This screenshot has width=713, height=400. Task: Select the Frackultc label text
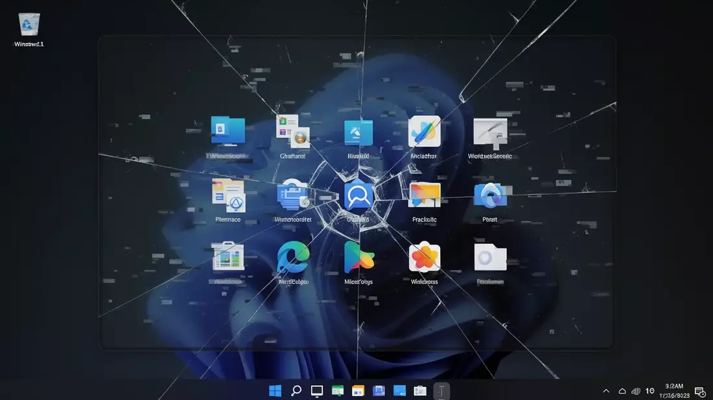425,220
